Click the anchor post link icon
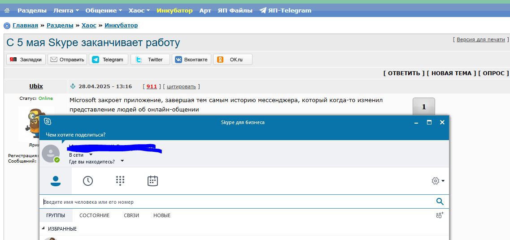510x240 pixels. (73, 86)
